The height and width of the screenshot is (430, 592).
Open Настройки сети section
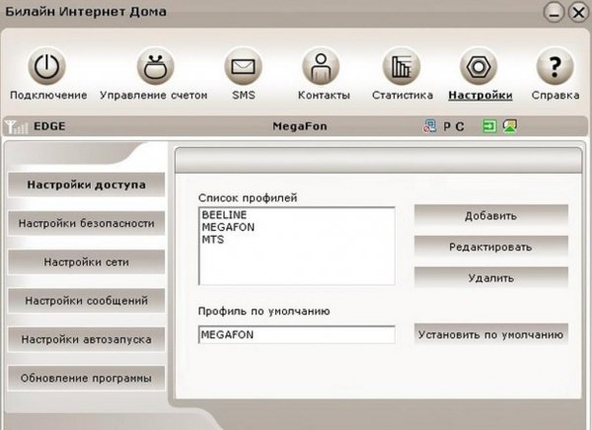[86, 262]
